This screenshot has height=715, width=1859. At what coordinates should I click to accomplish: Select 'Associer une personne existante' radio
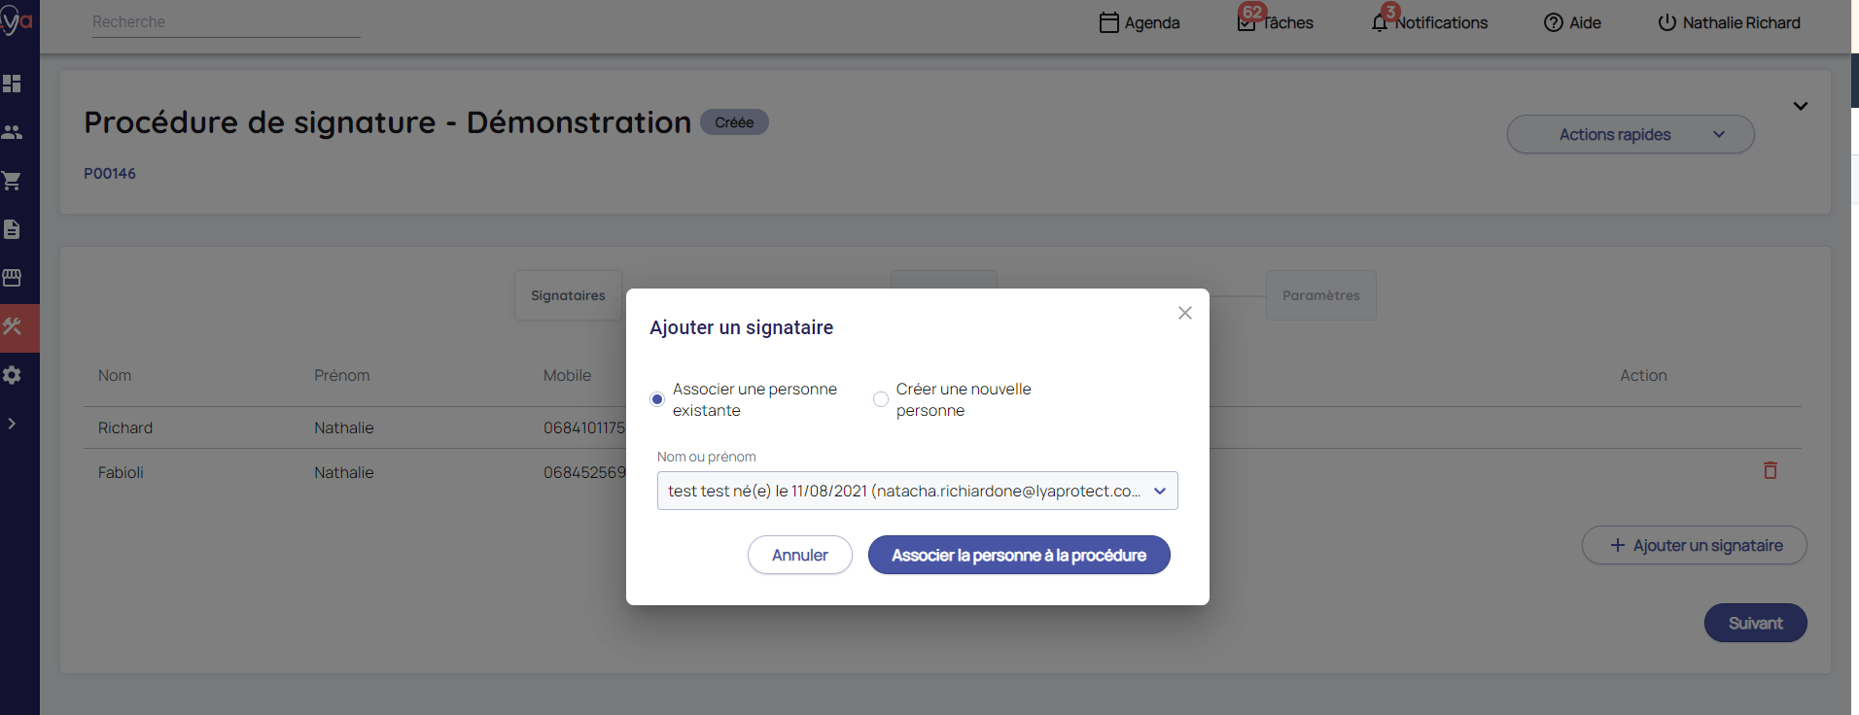[x=657, y=399]
